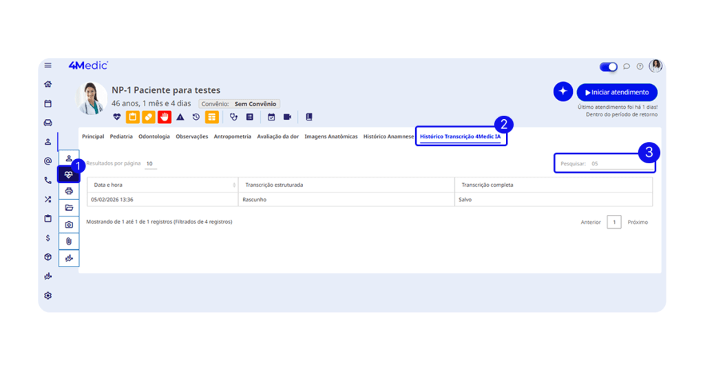Click the Pesquisar search field
Image resolution: width=705 pixels, height=370 pixels.
tap(619, 164)
